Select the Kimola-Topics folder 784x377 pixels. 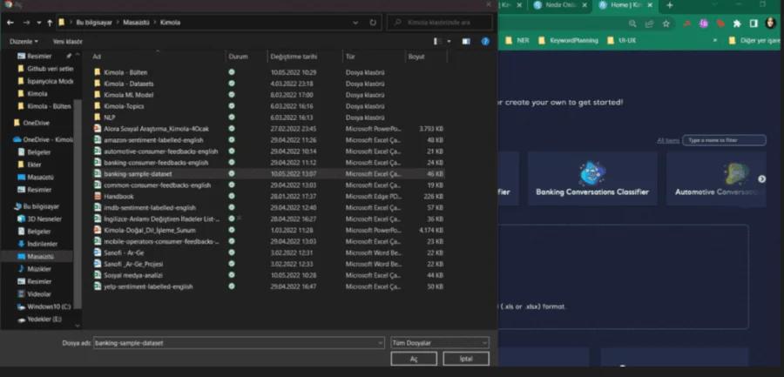(x=124, y=106)
